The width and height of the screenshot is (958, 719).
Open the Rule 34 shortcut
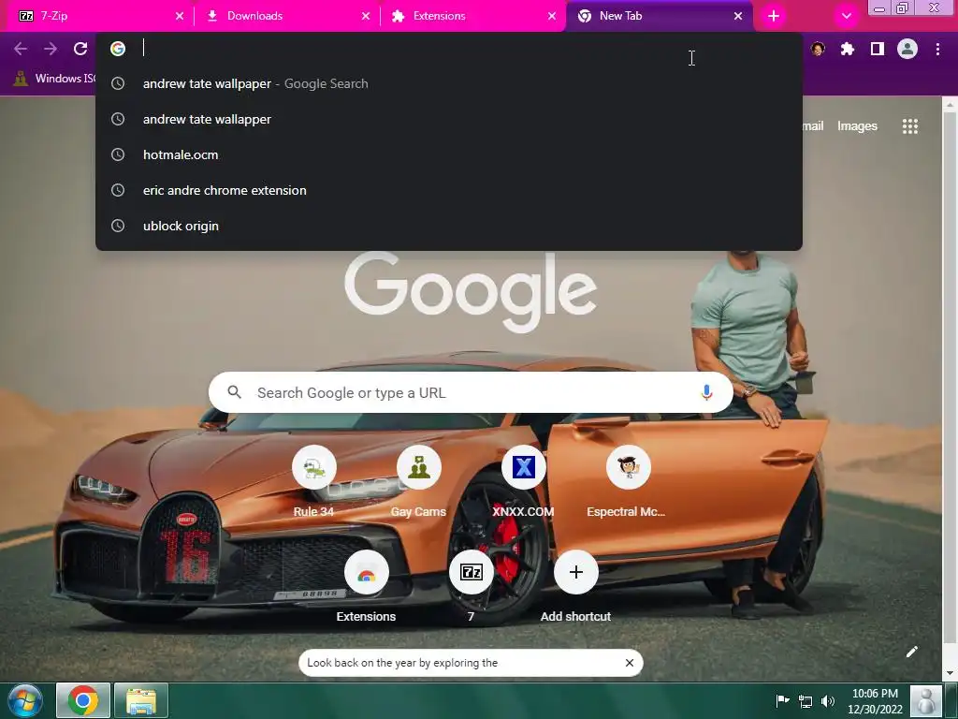coord(313,482)
